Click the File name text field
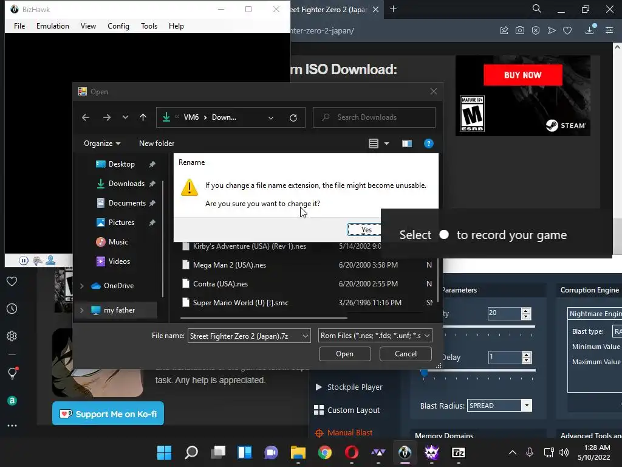This screenshot has width=622, height=467. (x=244, y=336)
